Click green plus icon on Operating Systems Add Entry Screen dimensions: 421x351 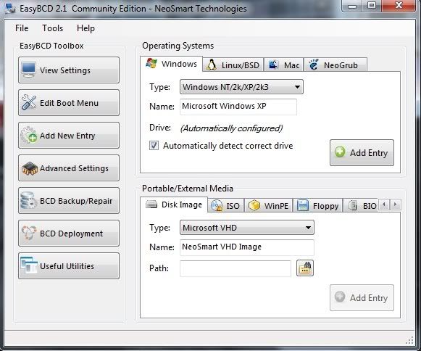340,152
